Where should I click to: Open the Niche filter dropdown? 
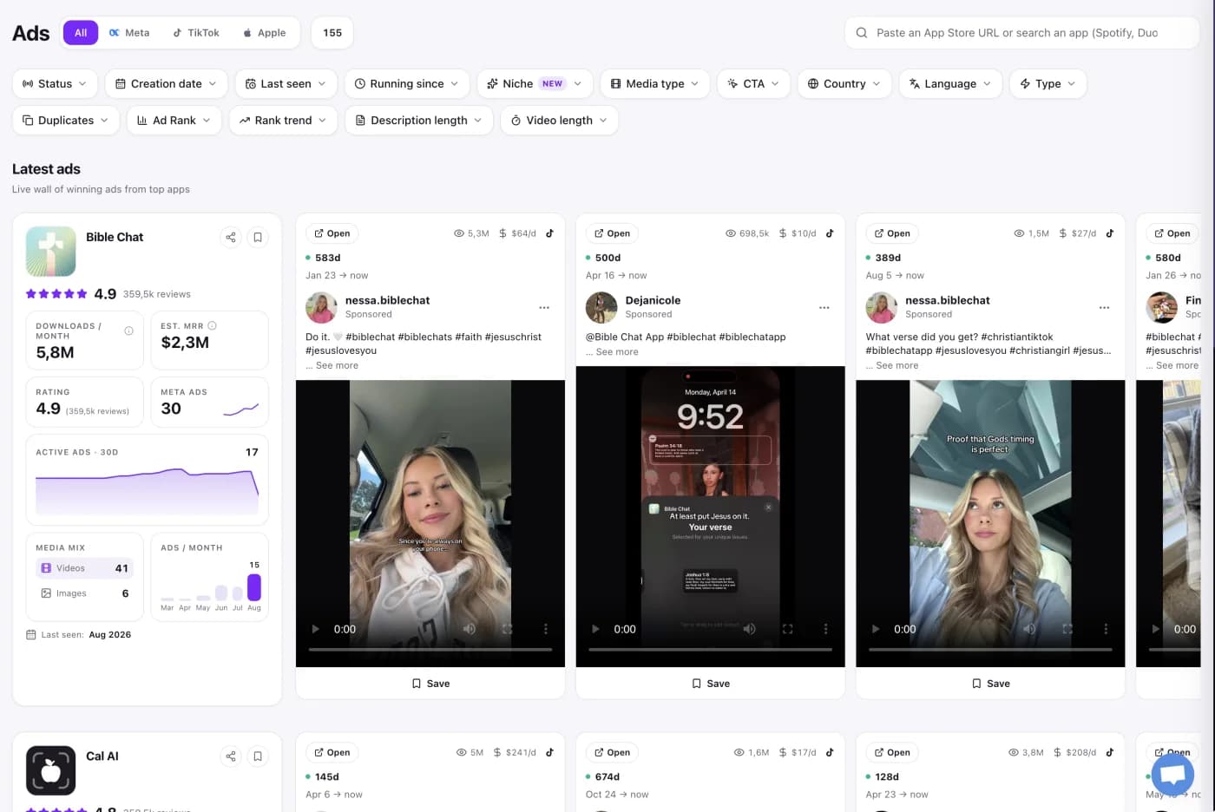[x=535, y=84]
